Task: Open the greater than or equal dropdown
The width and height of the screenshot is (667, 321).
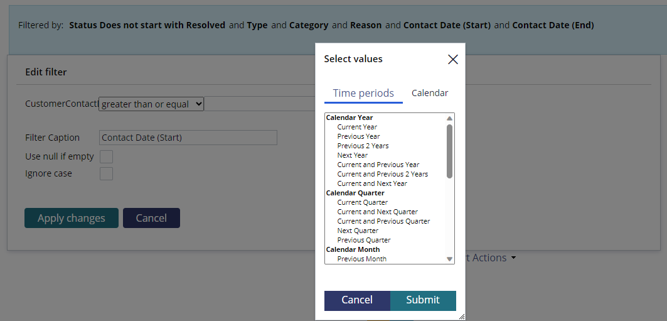Action: pyautogui.click(x=151, y=104)
